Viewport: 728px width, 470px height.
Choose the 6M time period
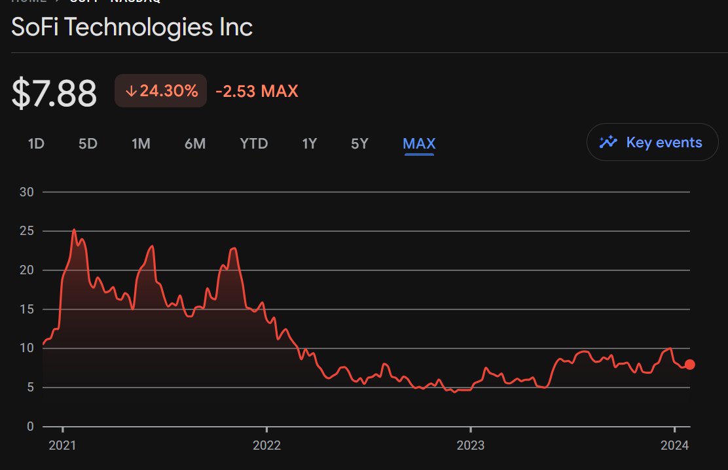click(x=195, y=143)
